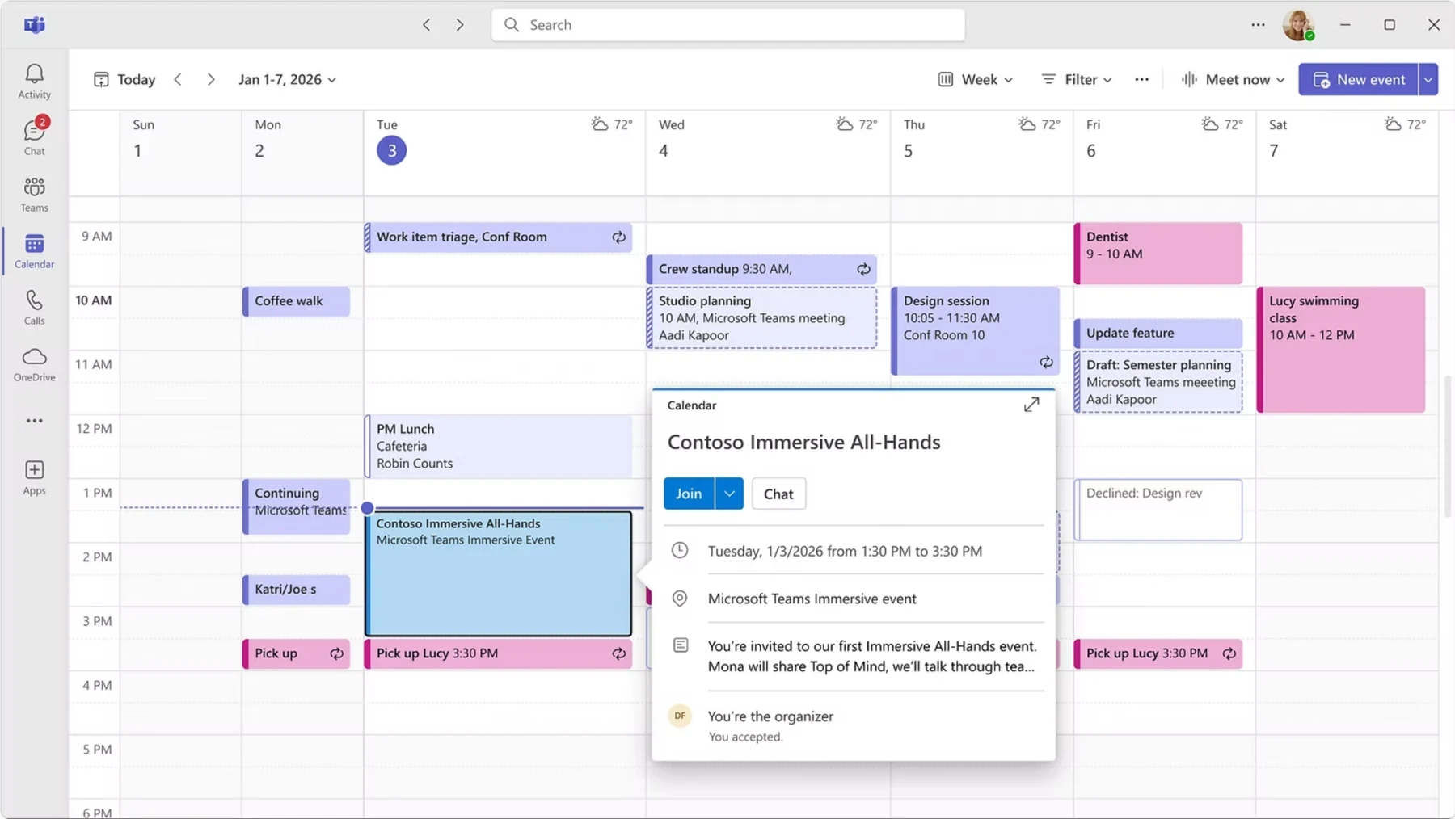Open the Teams section in sidebar

(x=34, y=195)
